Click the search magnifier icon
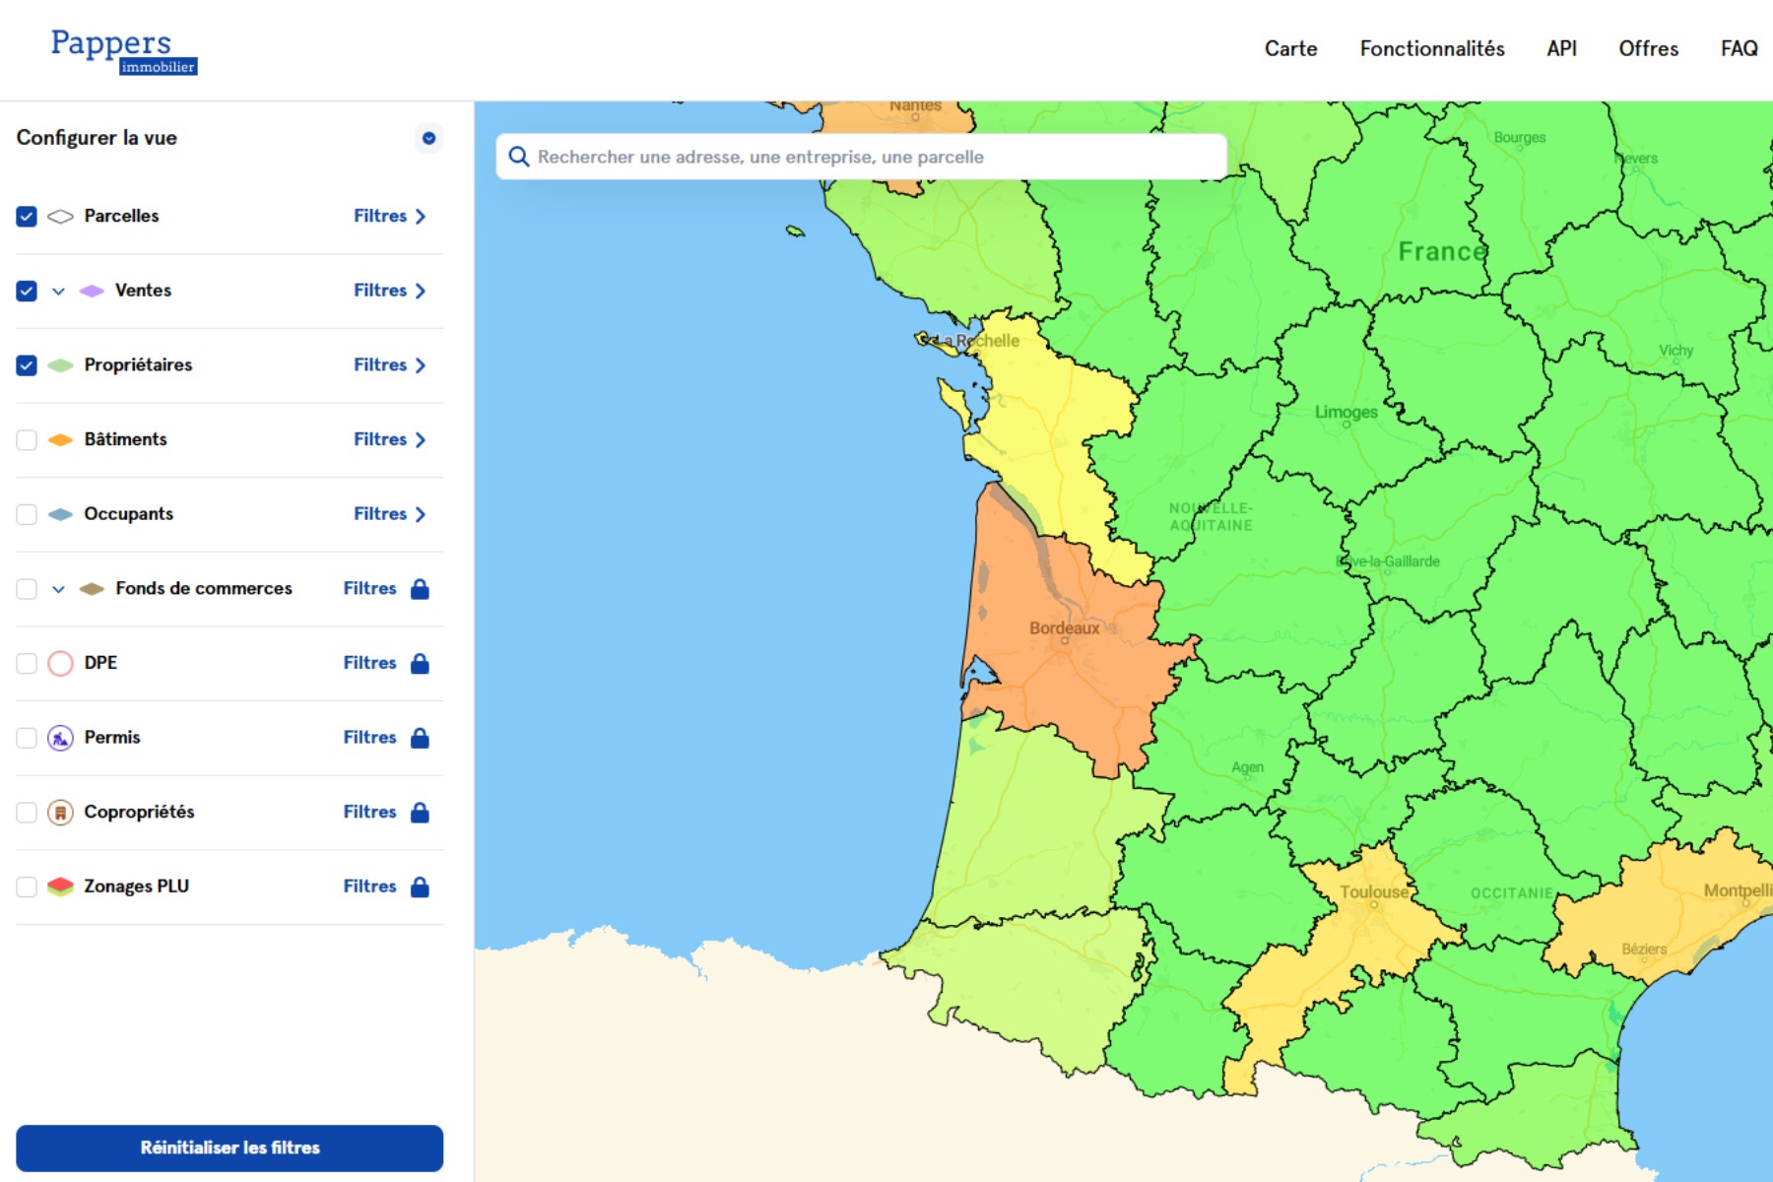 point(518,157)
